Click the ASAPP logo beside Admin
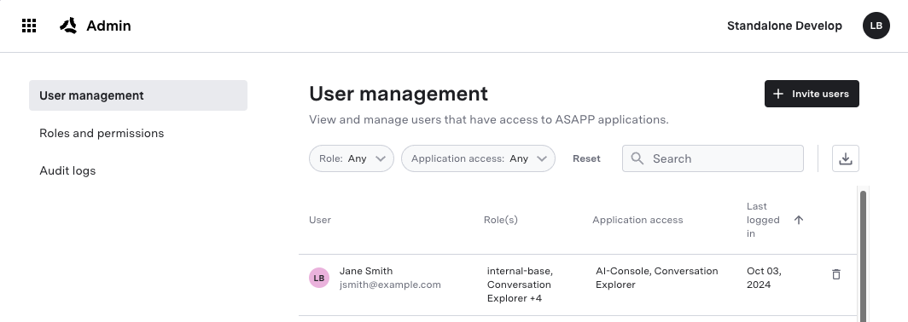The width and height of the screenshot is (908, 322). point(68,26)
